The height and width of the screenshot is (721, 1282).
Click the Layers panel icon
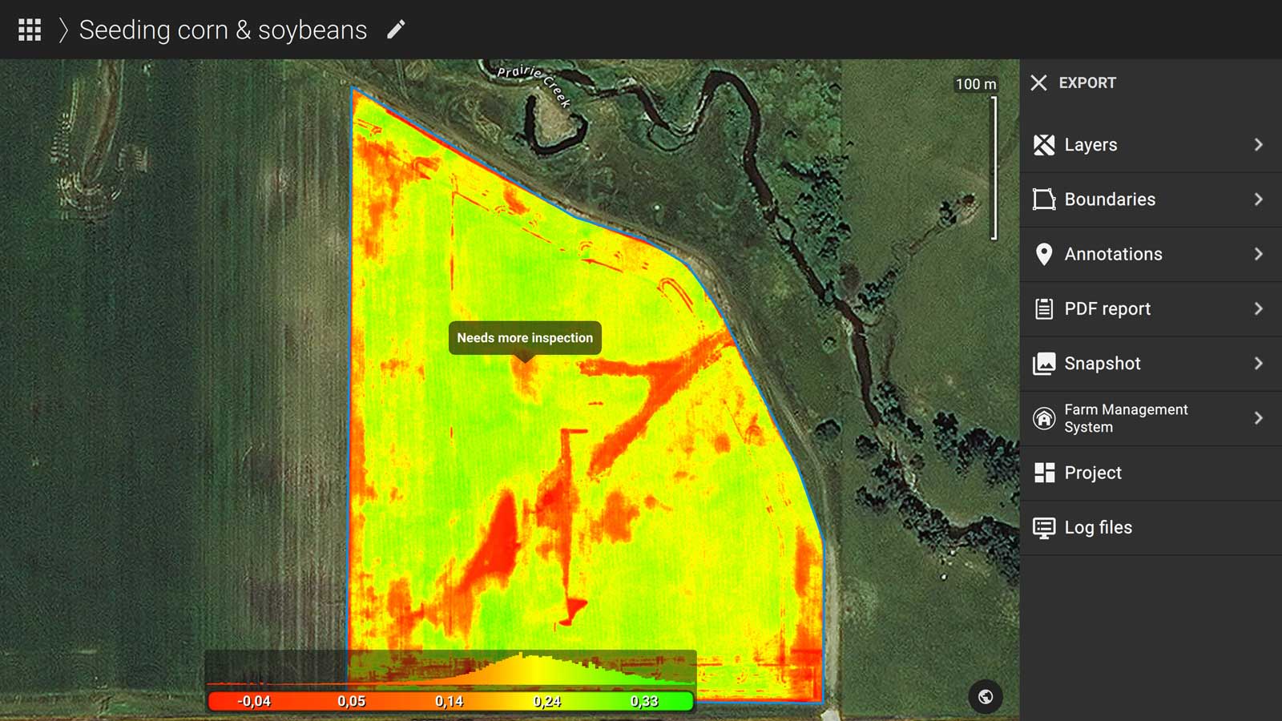(x=1044, y=145)
